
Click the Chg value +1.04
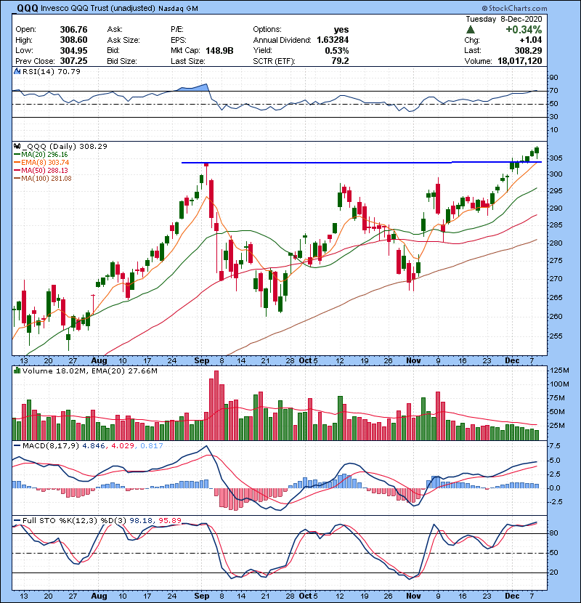tap(531, 40)
